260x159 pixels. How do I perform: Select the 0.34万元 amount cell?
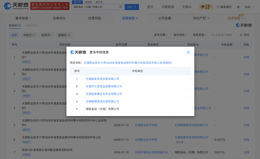point(220,140)
